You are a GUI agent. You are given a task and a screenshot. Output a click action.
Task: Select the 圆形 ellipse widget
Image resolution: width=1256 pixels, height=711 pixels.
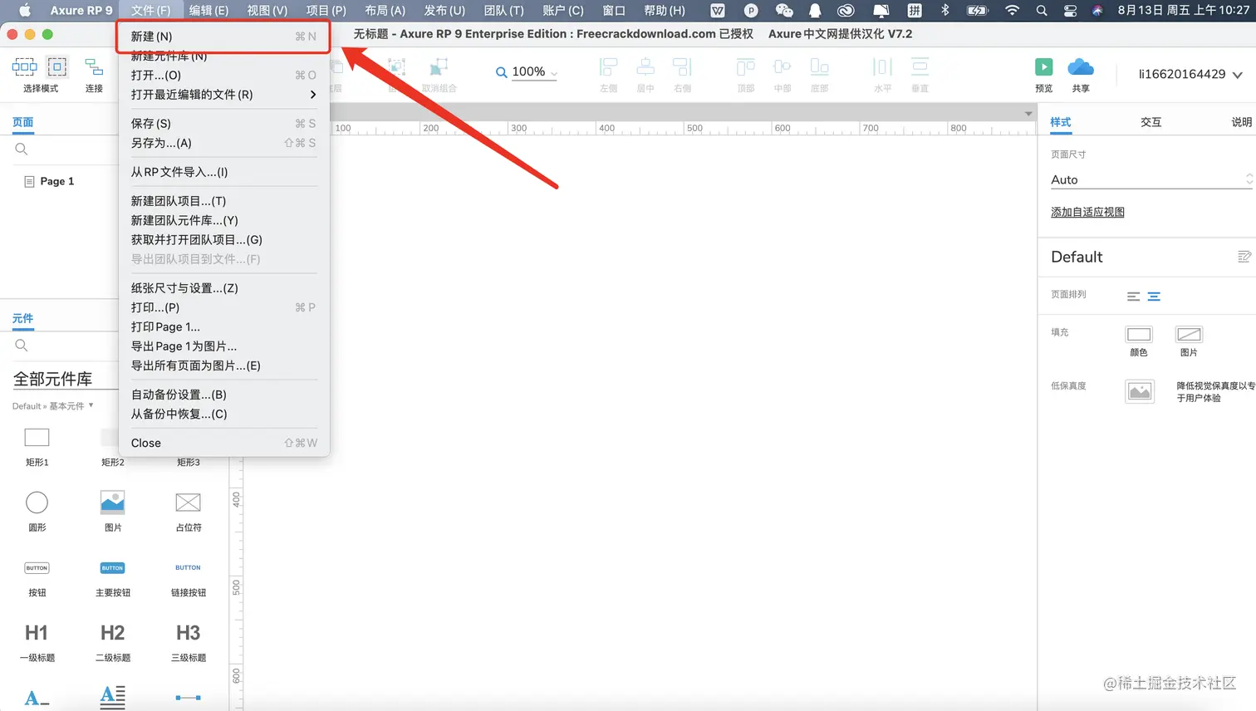pyautogui.click(x=37, y=503)
